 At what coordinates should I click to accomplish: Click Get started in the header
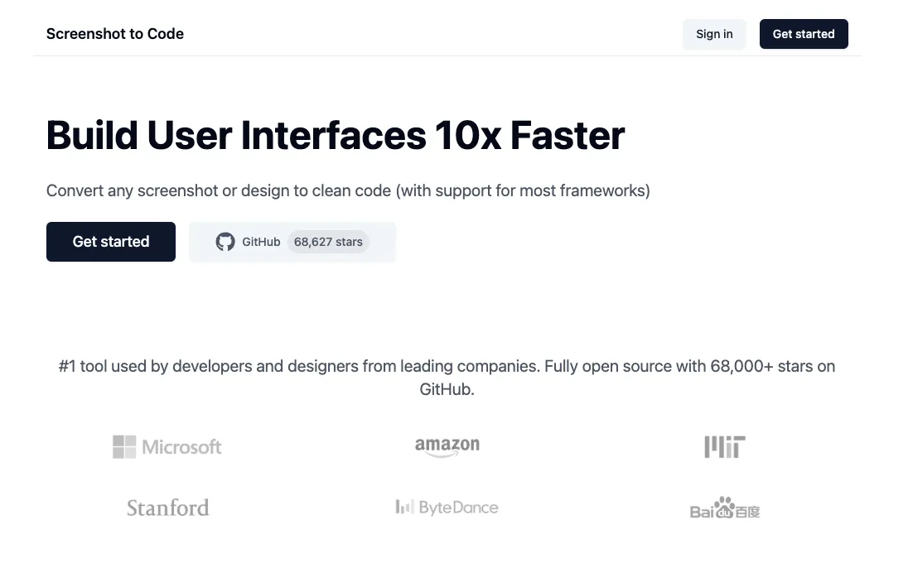tap(804, 34)
